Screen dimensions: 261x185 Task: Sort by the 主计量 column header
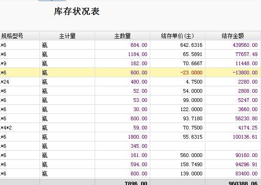(67, 36)
